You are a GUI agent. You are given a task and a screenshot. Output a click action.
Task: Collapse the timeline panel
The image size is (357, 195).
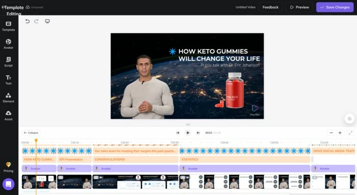31,133
